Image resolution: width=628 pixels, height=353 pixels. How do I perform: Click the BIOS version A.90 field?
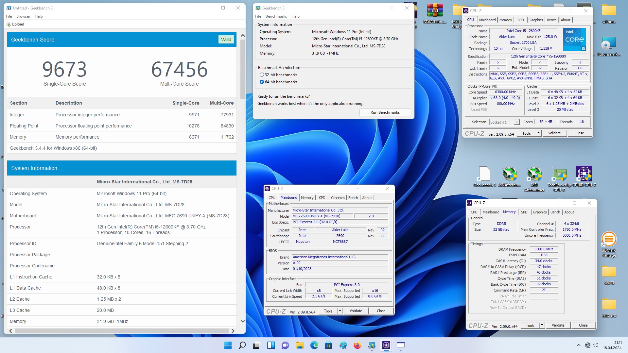(x=340, y=263)
